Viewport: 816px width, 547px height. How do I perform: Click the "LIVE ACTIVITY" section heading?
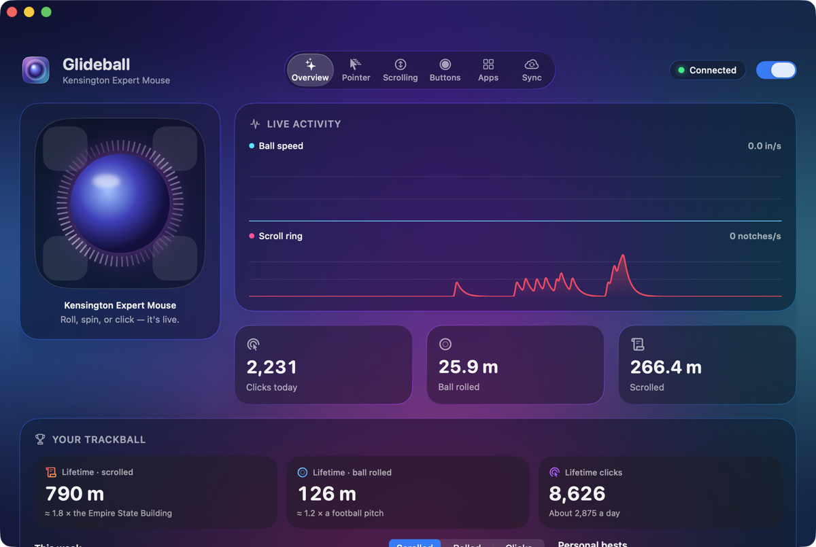coord(303,124)
